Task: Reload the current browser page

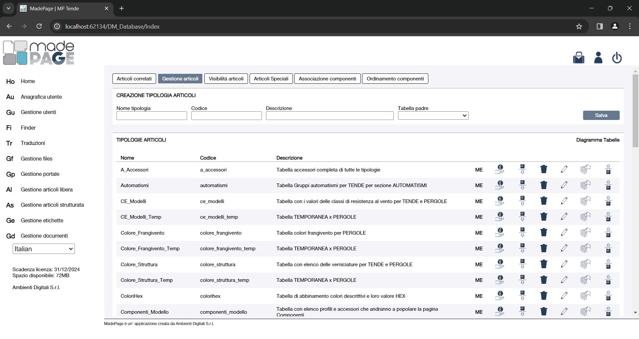Action: (x=39, y=26)
